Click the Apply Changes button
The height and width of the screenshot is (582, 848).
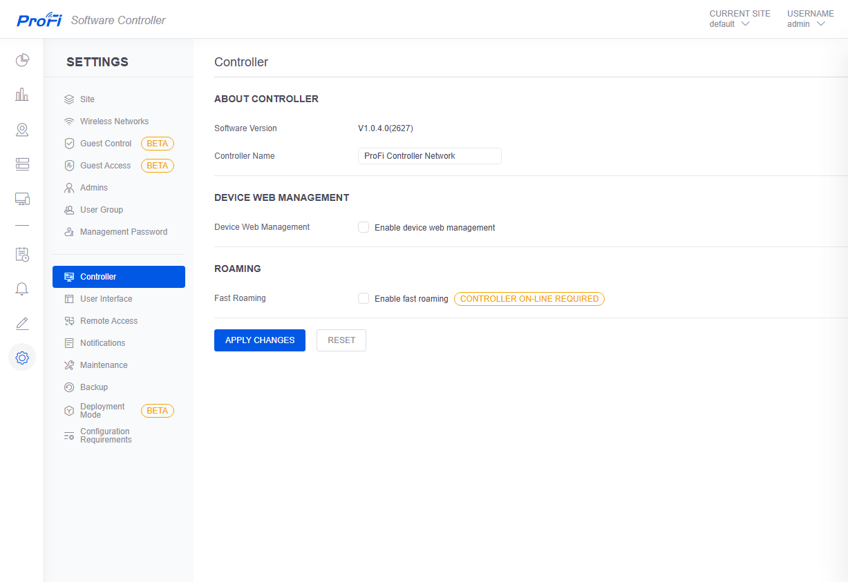click(x=260, y=340)
